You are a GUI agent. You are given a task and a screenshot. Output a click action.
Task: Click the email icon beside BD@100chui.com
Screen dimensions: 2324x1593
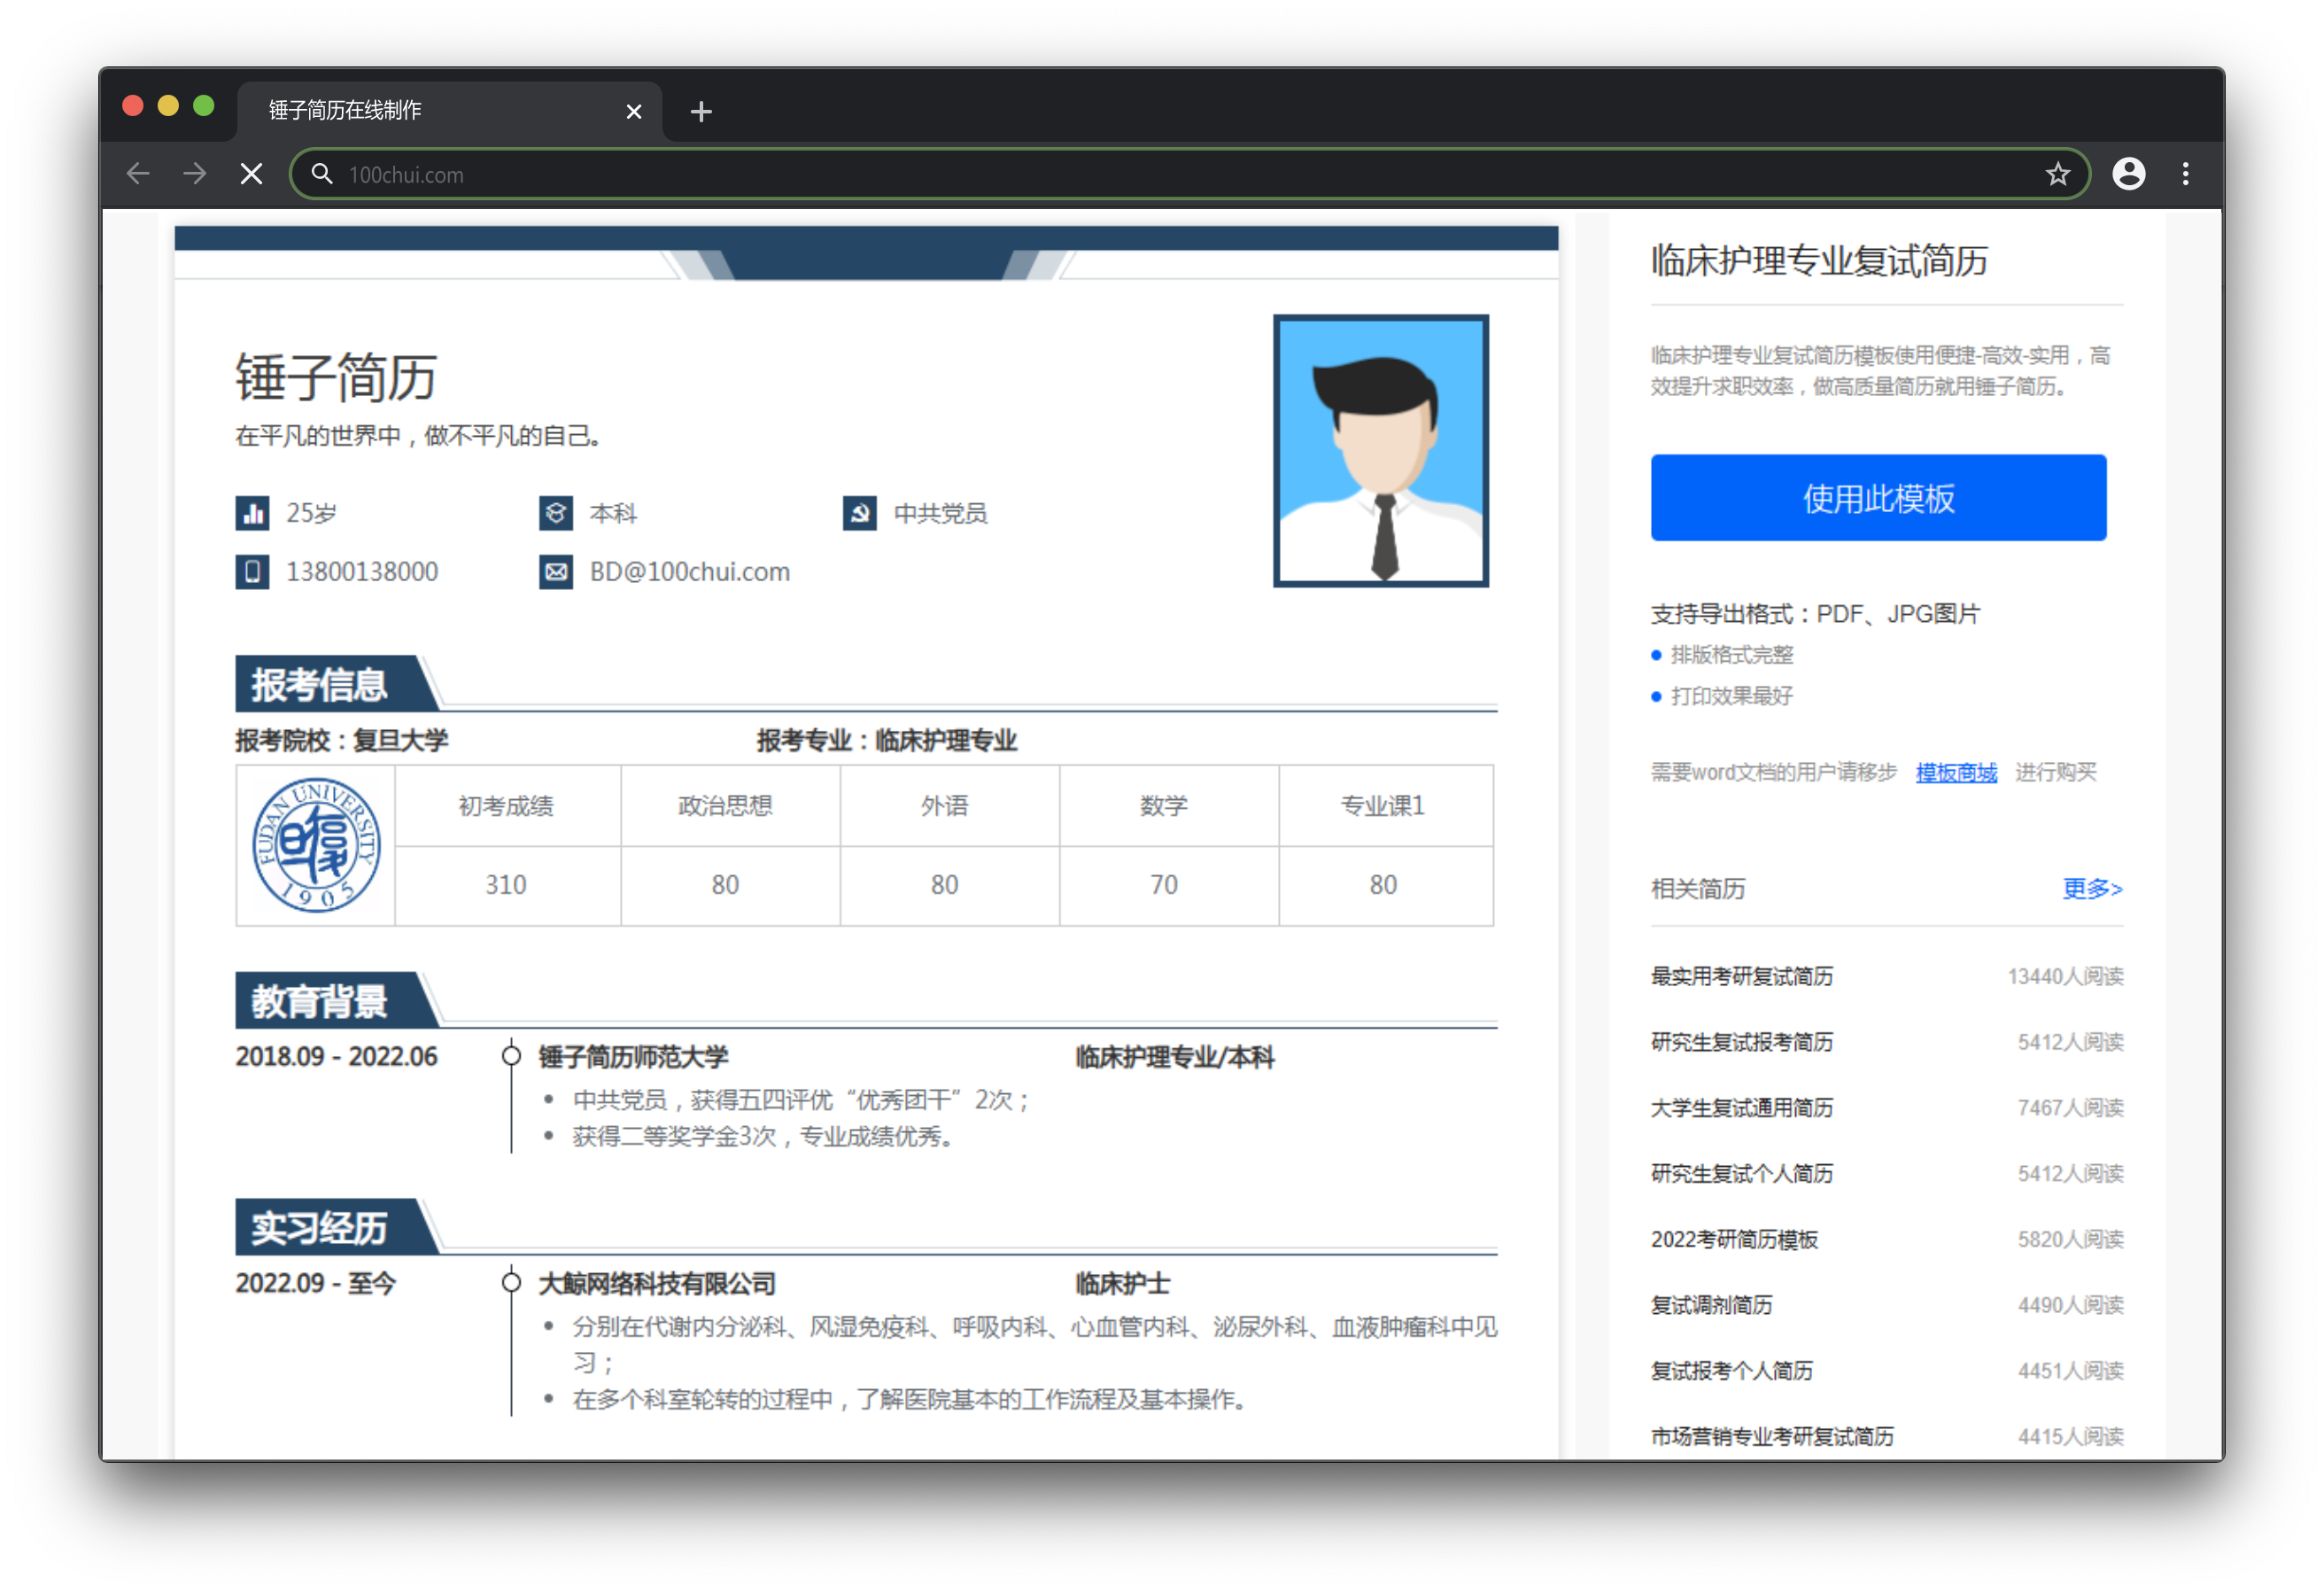coord(556,571)
